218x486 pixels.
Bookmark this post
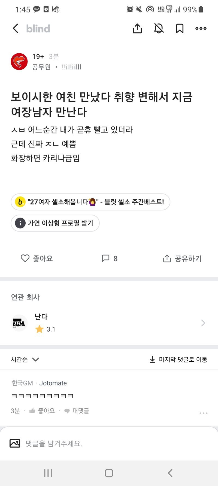pyautogui.click(x=180, y=28)
